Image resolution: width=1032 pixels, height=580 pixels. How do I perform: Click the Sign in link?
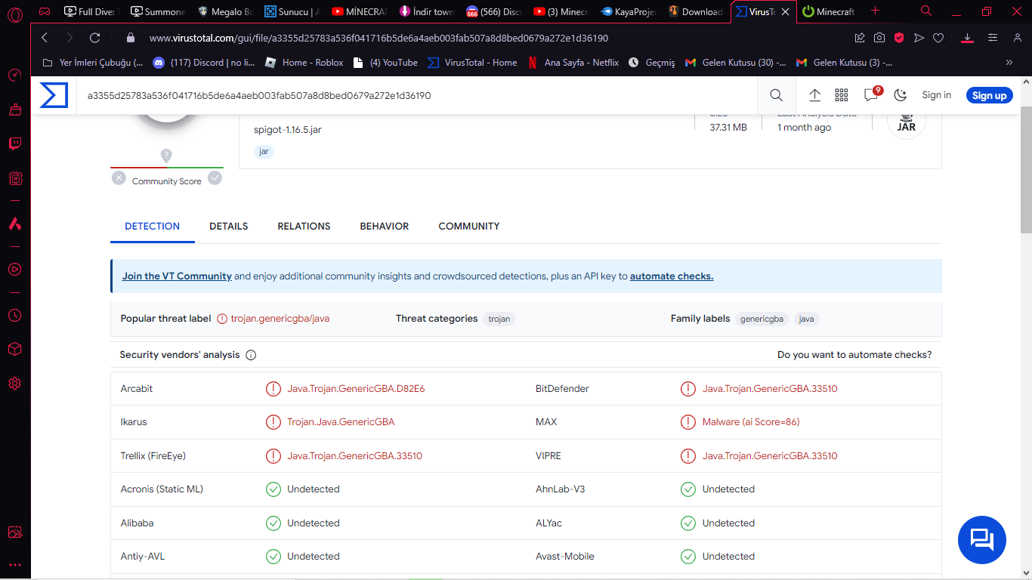[937, 95]
